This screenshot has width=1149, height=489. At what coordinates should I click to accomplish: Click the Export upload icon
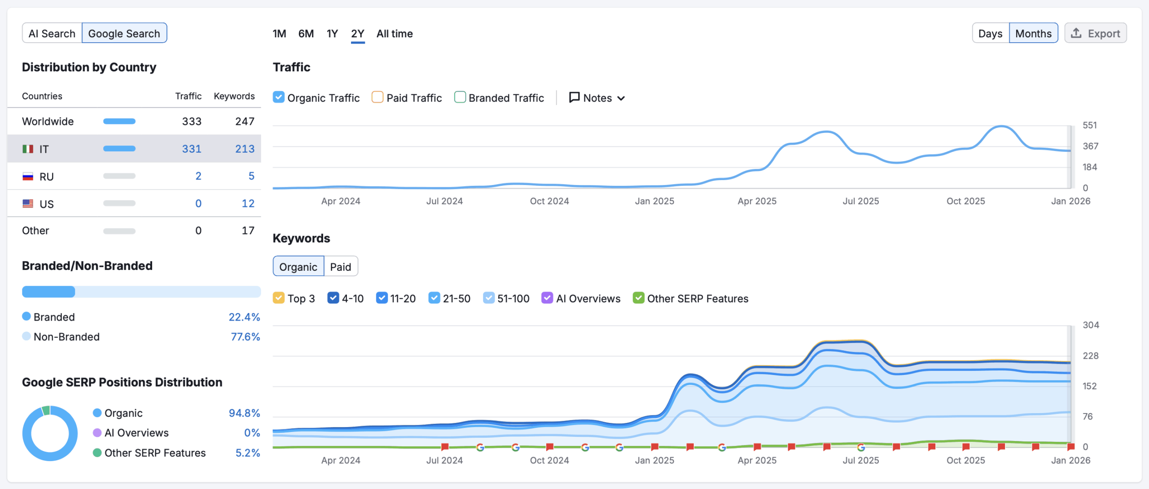(1076, 33)
